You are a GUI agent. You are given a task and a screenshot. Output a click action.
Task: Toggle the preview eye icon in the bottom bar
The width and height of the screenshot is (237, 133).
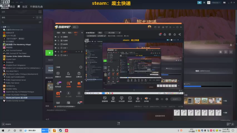(162, 99)
